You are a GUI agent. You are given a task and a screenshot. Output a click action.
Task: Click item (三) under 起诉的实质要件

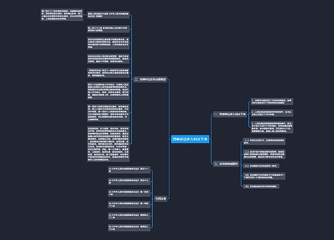261,166
